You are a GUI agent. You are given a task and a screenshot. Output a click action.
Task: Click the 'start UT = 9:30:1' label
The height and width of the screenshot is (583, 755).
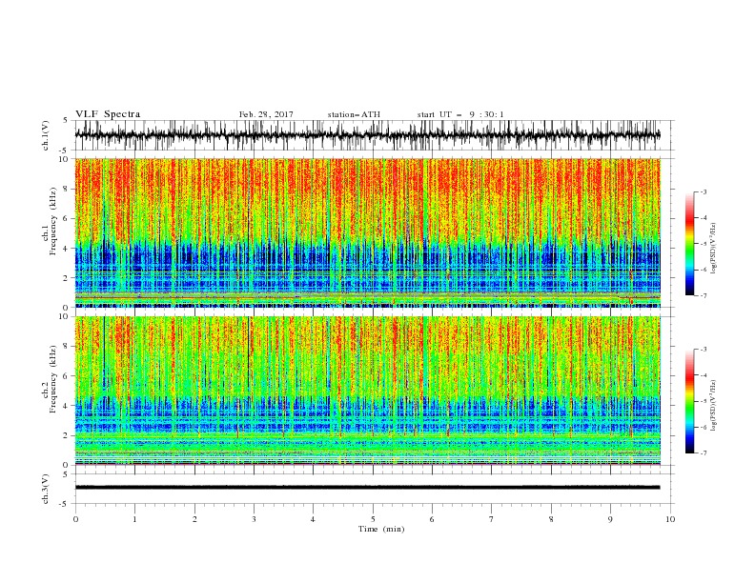tap(460, 114)
